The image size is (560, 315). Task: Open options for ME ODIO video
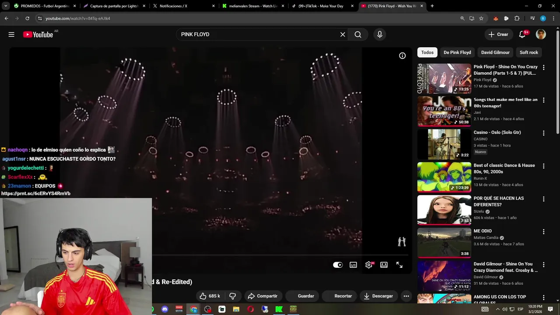click(543, 231)
